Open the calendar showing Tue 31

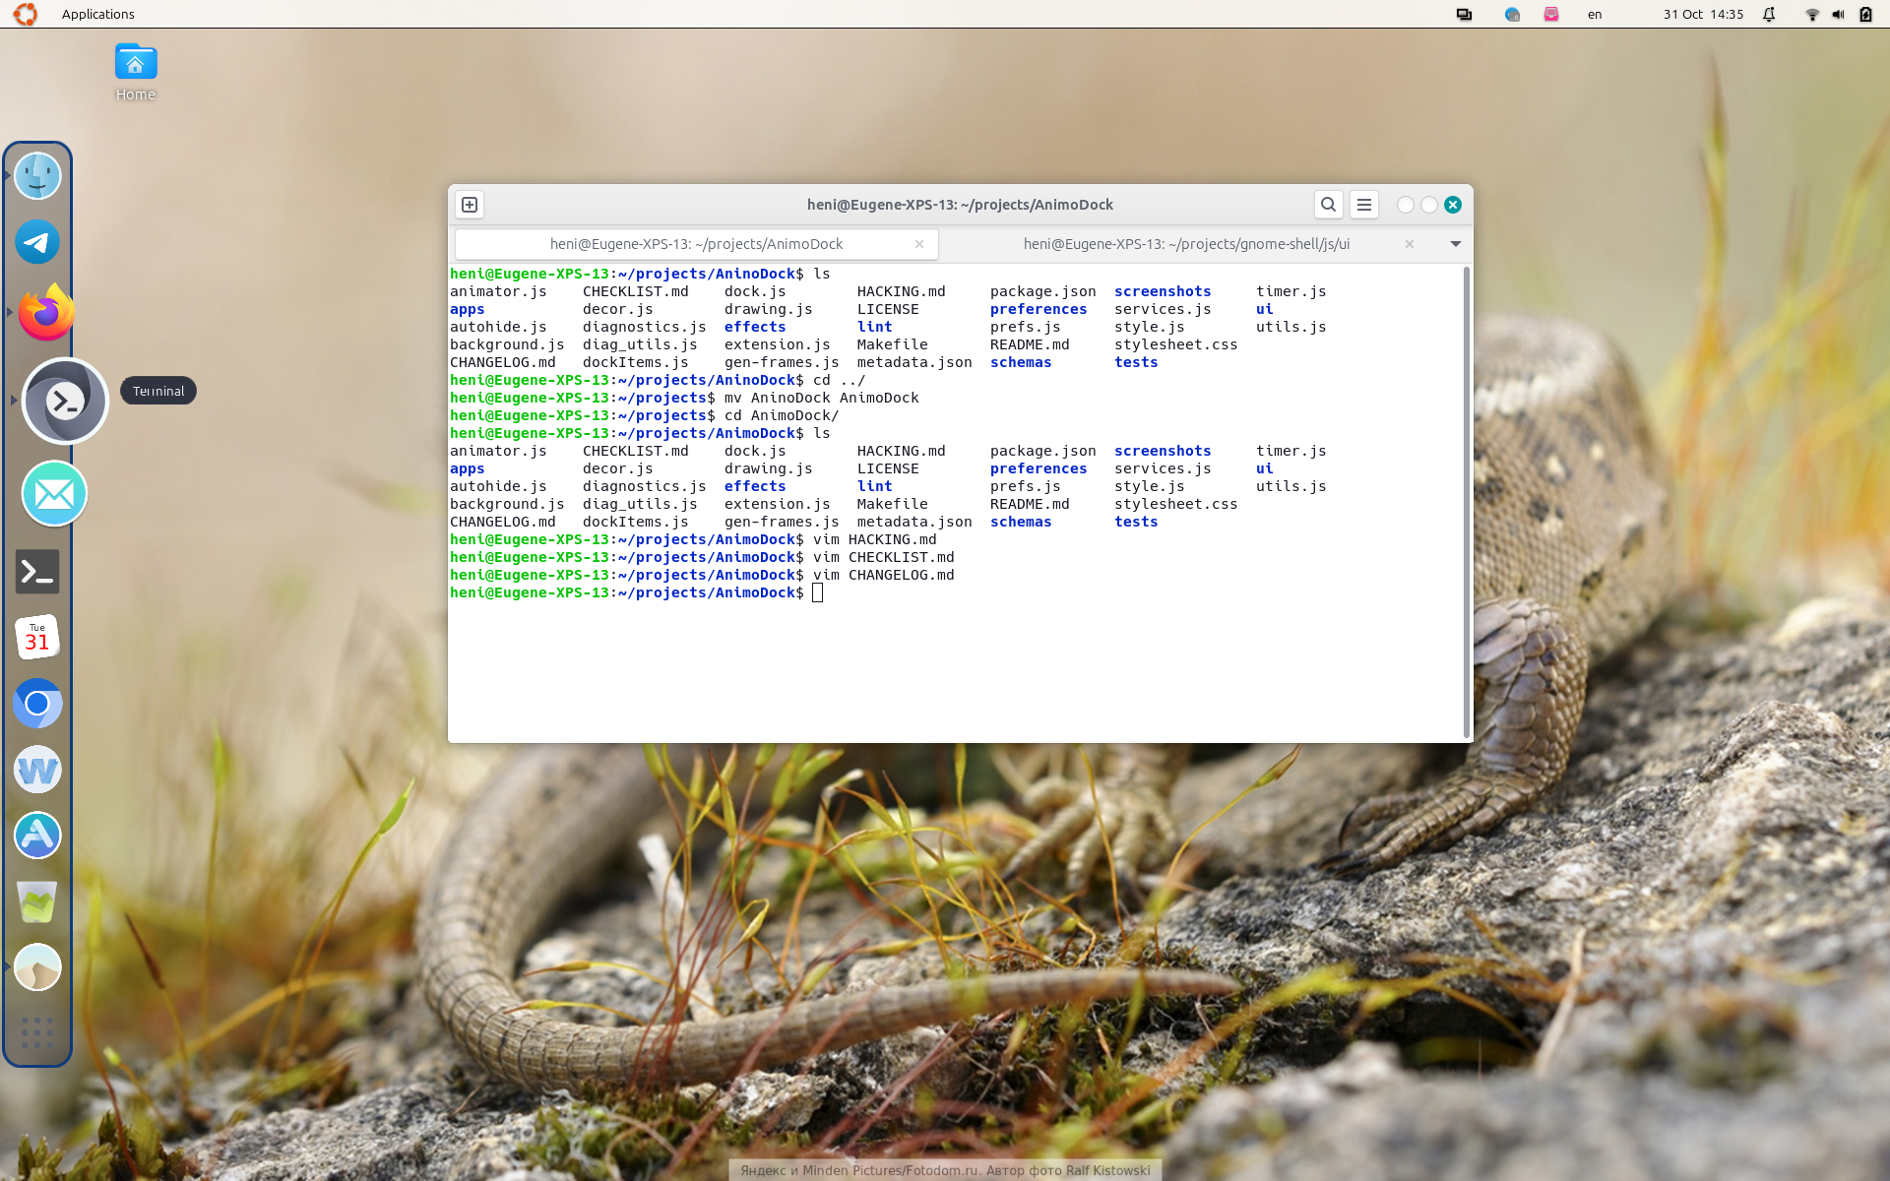point(37,638)
